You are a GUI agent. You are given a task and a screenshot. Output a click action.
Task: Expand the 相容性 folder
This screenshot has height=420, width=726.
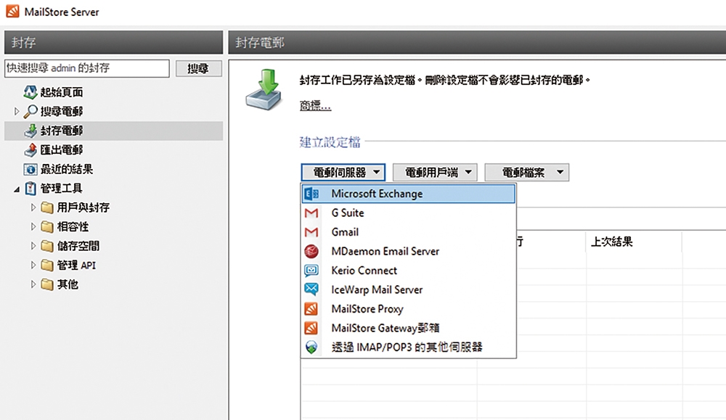[33, 226]
